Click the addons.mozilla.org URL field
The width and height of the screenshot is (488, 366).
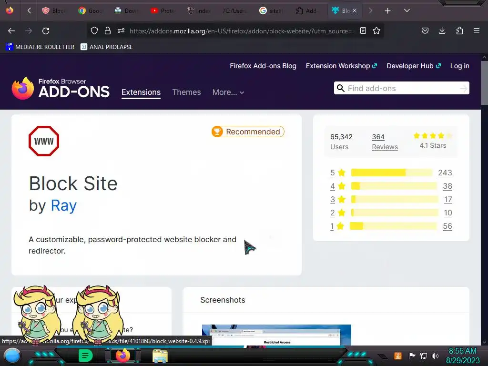242,31
